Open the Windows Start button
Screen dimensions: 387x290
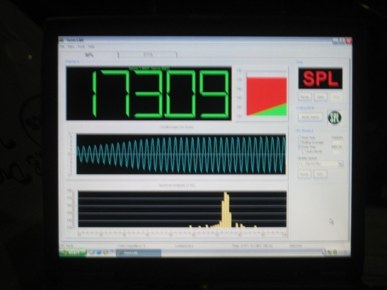click(x=72, y=253)
